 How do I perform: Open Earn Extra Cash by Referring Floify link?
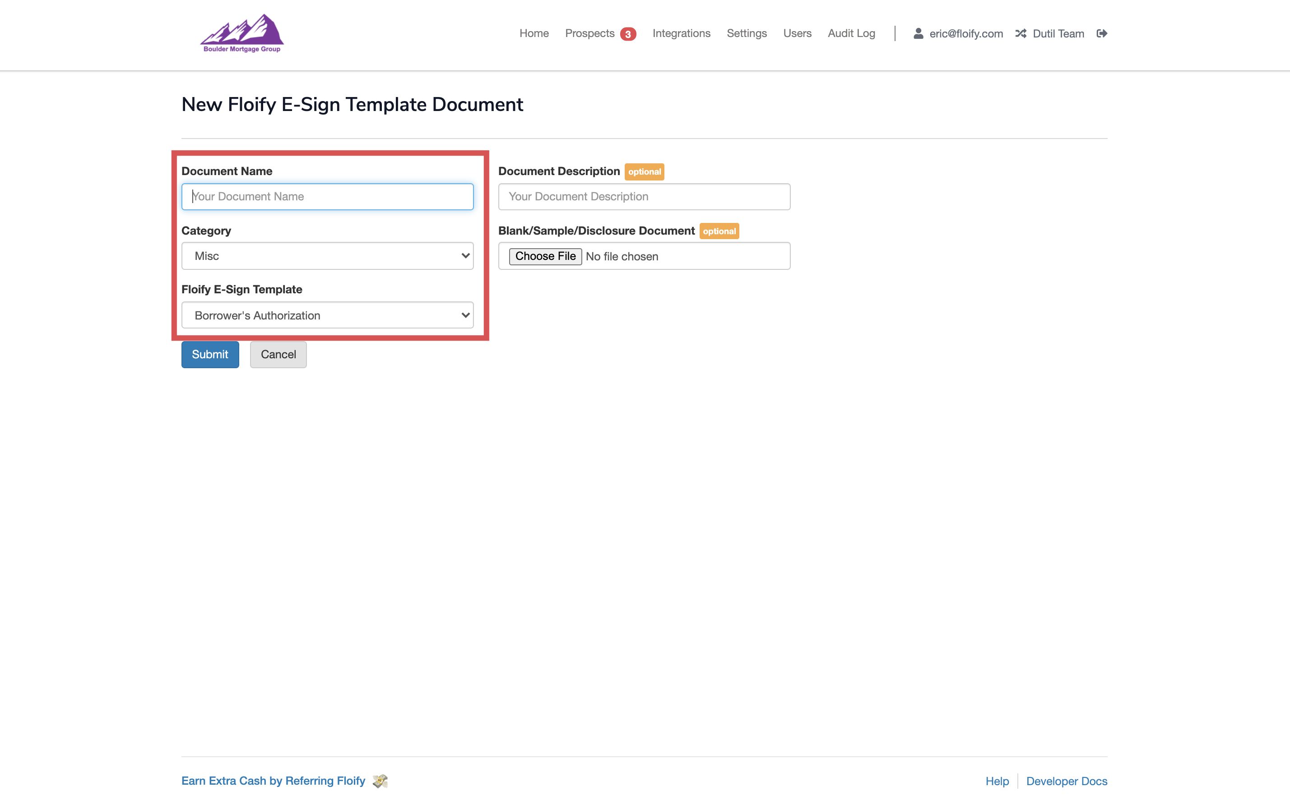(273, 781)
